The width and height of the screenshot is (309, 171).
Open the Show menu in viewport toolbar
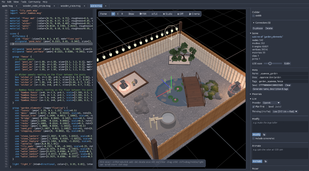tap(131, 14)
